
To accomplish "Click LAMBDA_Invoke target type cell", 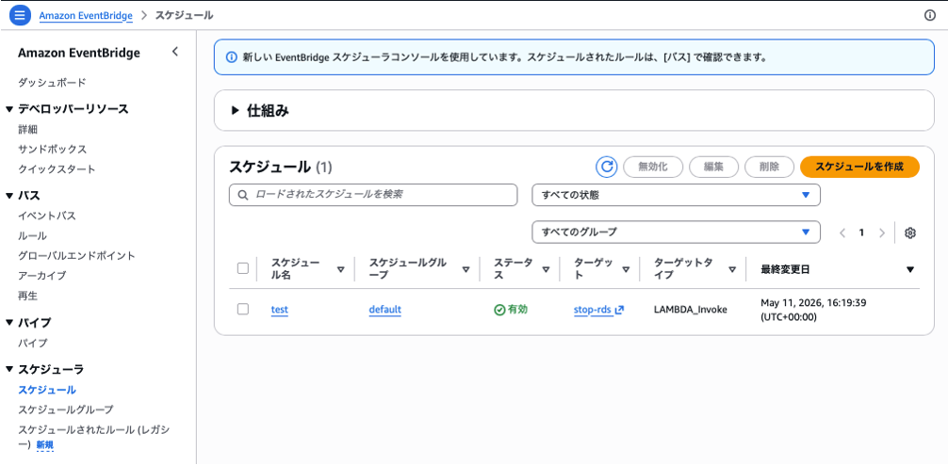I will point(691,310).
